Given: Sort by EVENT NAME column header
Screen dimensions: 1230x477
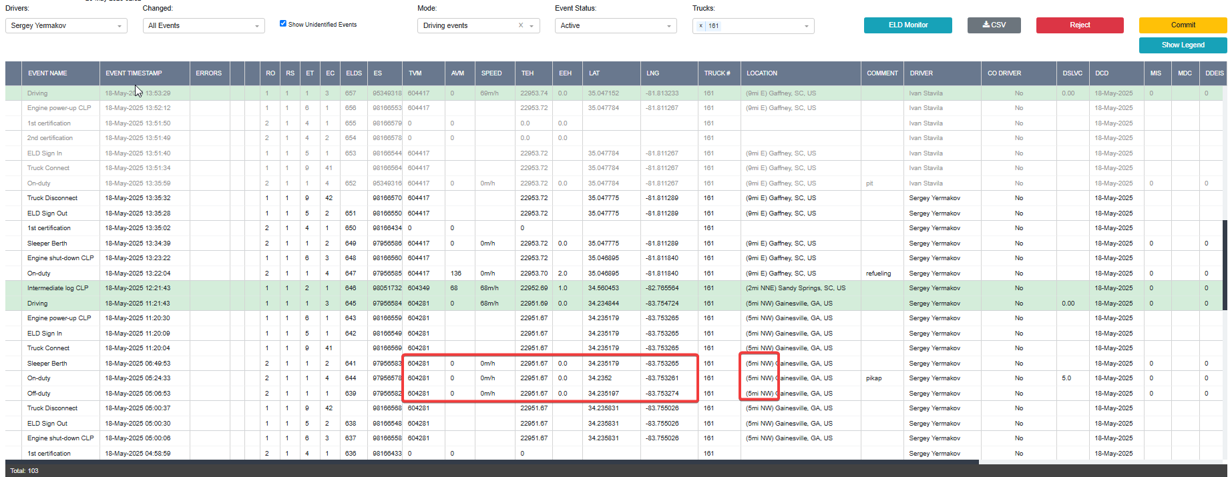Looking at the screenshot, I should point(47,73).
